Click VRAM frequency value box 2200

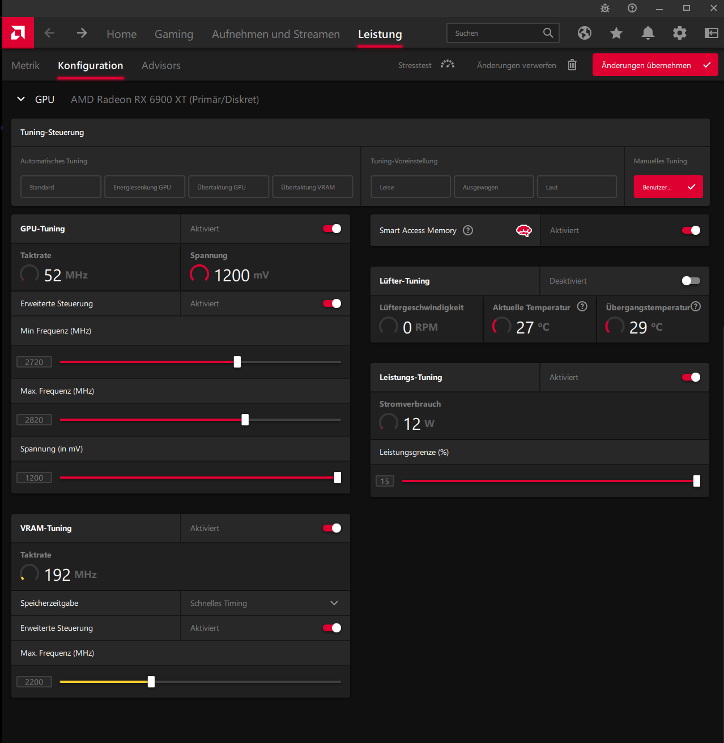point(34,682)
